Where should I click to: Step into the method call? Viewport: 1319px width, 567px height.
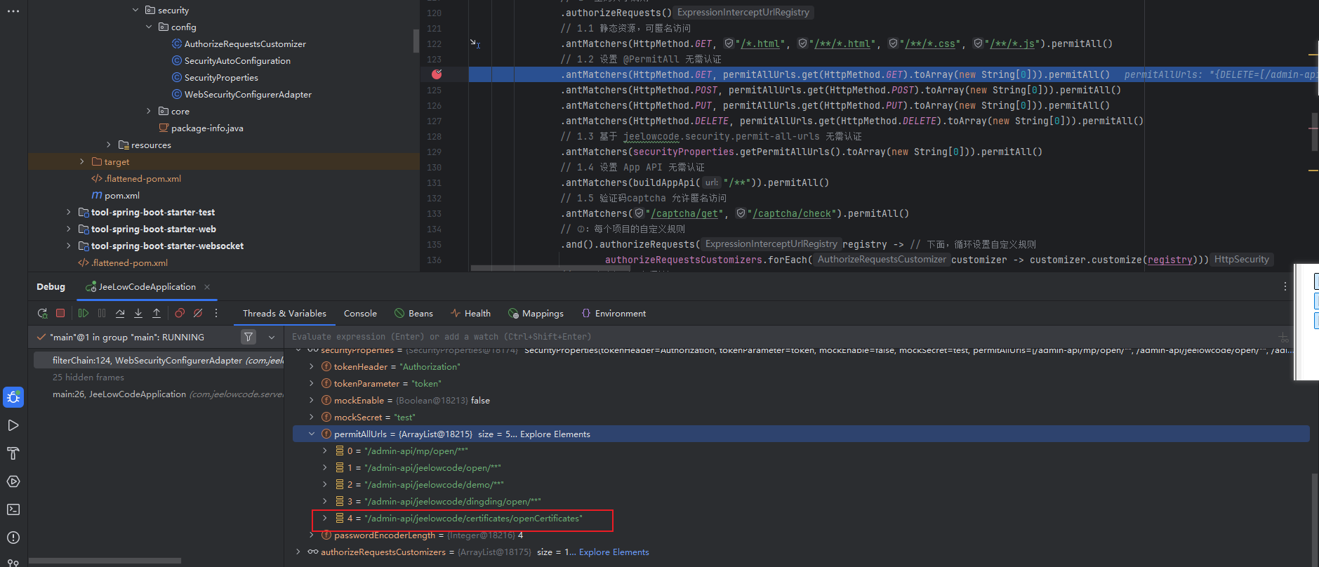coord(138,313)
